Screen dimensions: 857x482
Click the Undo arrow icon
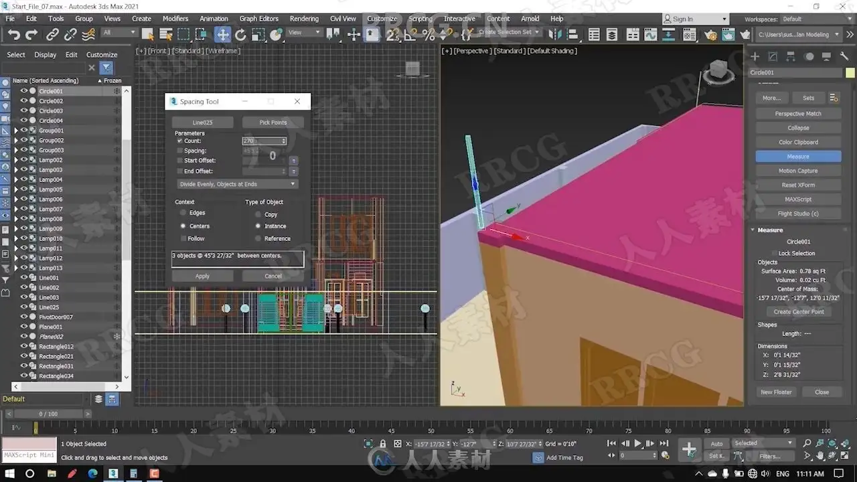[13, 35]
